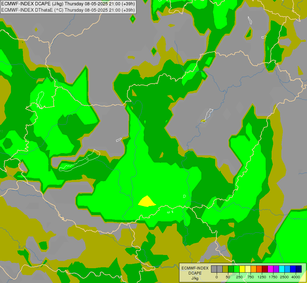
Task: Click the legend tick value 50
Action: pos(228,277)
